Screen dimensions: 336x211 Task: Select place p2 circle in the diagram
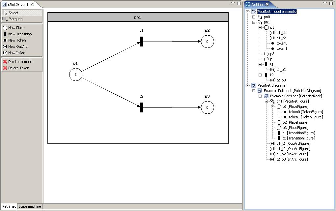(208, 42)
